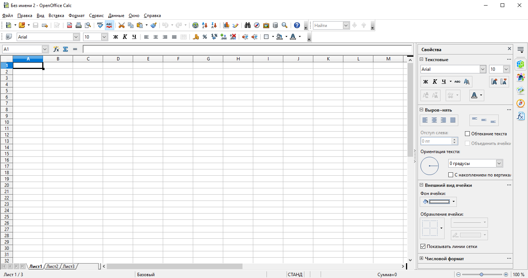Open Functions deck in sidebar
The width and height of the screenshot is (528, 278).
click(x=521, y=116)
